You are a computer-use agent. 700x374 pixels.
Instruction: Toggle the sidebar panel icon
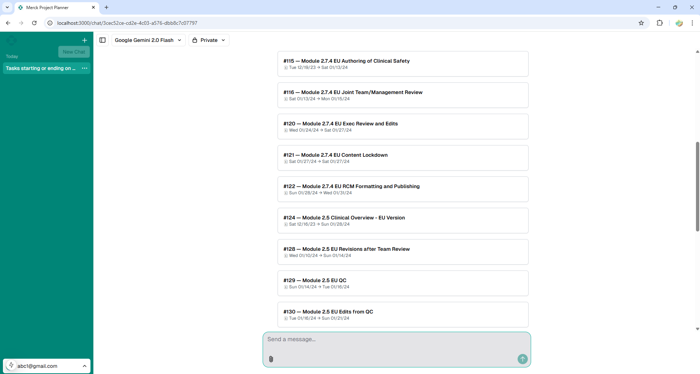[103, 40]
